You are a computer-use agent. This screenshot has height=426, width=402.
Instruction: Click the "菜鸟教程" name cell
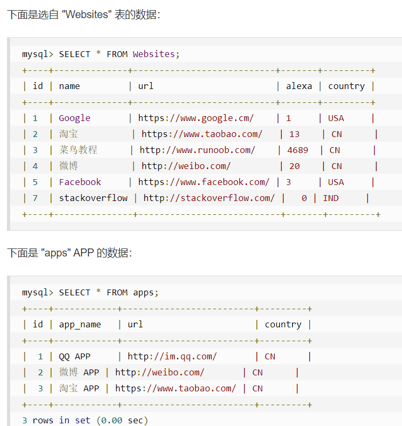(x=78, y=150)
